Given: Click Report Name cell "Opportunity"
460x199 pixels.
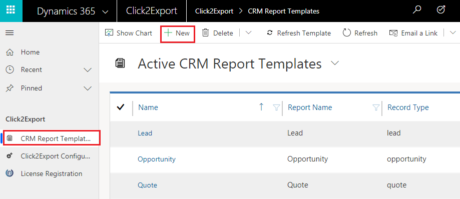Looking at the screenshot, I should [x=308, y=159].
